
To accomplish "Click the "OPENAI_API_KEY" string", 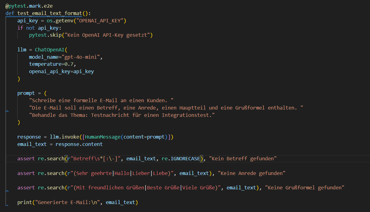I will tap(101, 20).
